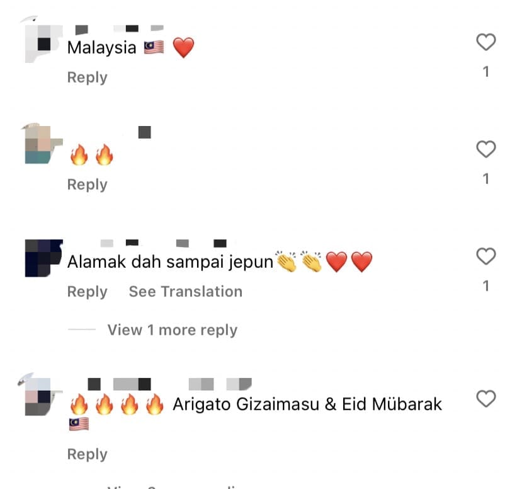517x489 pixels.
Task: Open See Translation for the jepun comment
Action: 186,292
